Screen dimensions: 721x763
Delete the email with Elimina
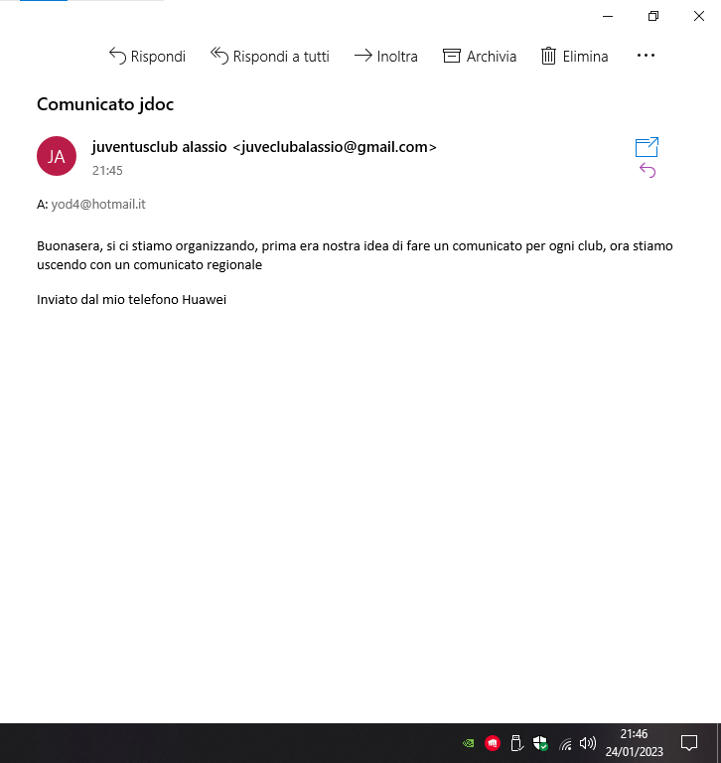575,57
